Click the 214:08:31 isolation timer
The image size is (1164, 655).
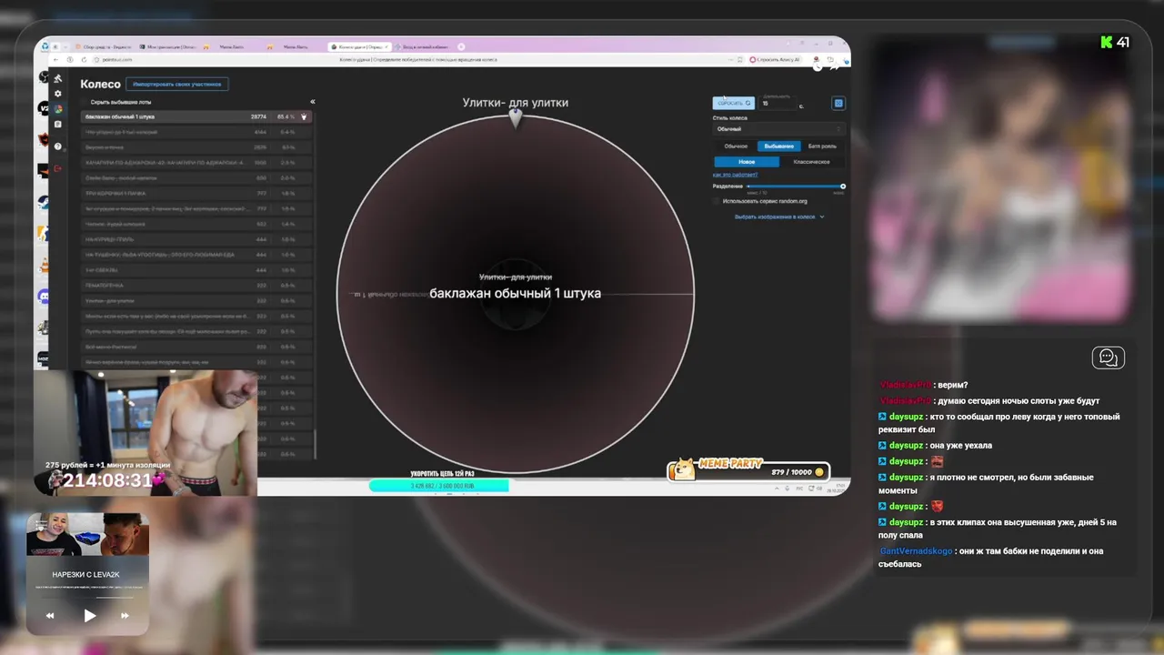coord(107,480)
